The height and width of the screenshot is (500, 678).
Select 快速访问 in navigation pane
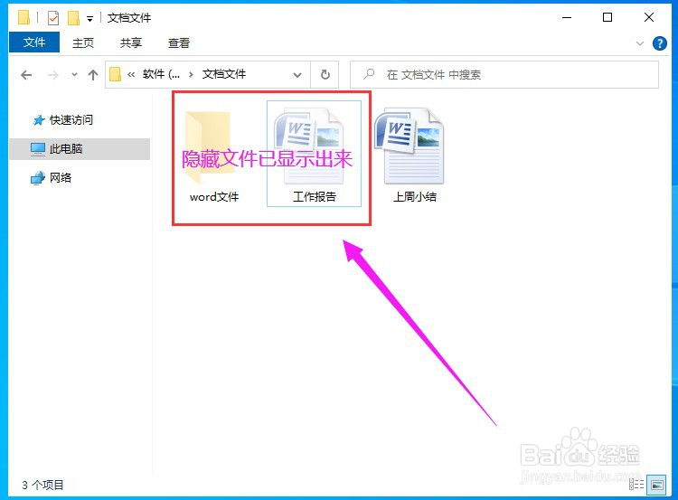63,120
